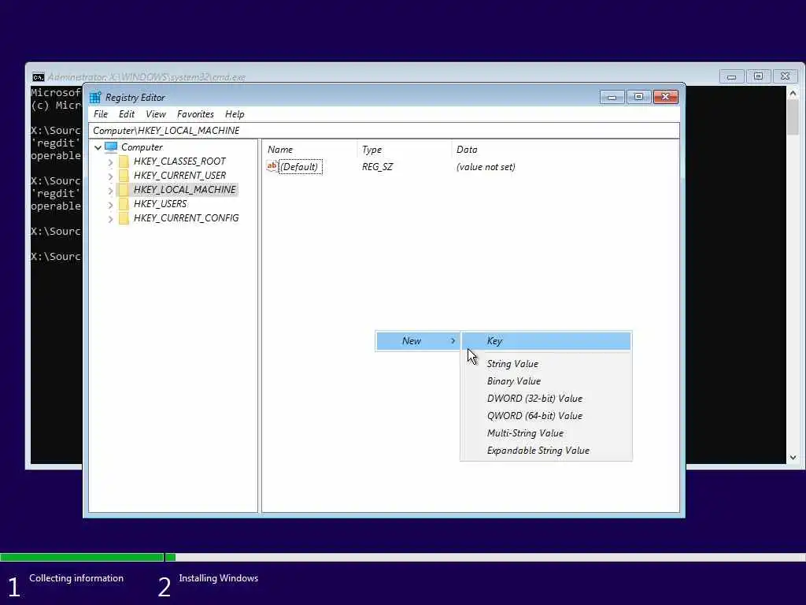Image resolution: width=806 pixels, height=605 pixels.
Task: Click the Collecting information step label
Action: (76, 578)
